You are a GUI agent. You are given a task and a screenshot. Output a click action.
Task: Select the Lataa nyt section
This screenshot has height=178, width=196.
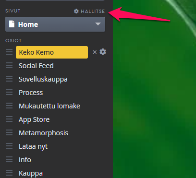33,146
